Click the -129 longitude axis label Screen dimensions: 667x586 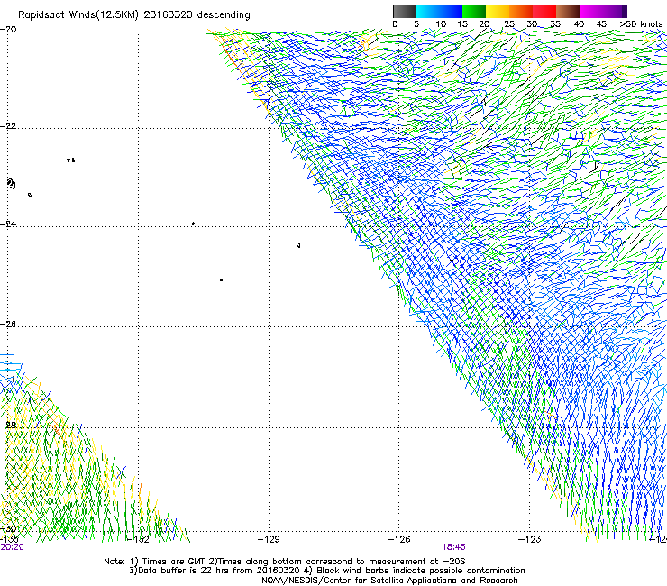[269, 540]
